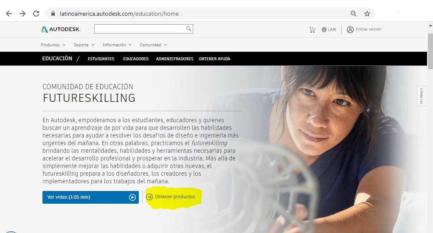Open the EDUCADORES tab
This screenshot has height=233, width=433.
click(x=136, y=59)
